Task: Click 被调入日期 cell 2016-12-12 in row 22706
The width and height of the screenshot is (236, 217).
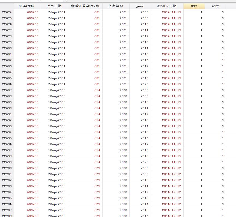Action: click(x=167, y=204)
